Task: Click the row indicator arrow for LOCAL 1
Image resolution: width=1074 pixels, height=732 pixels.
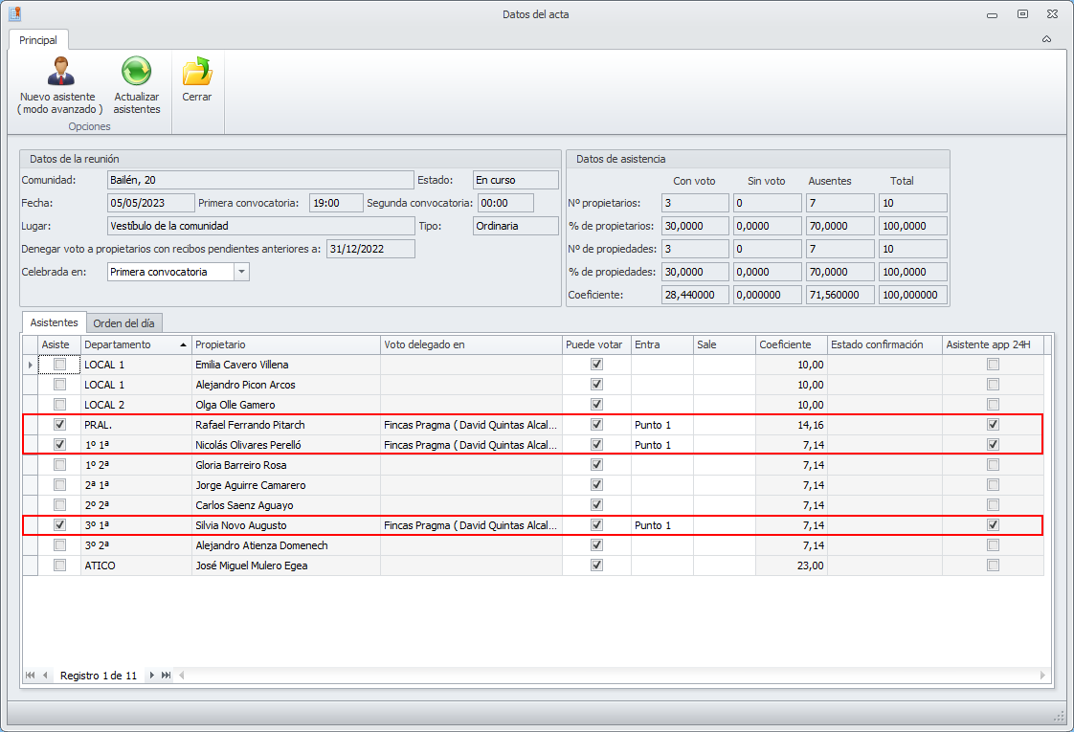Action: pyautogui.click(x=30, y=365)
